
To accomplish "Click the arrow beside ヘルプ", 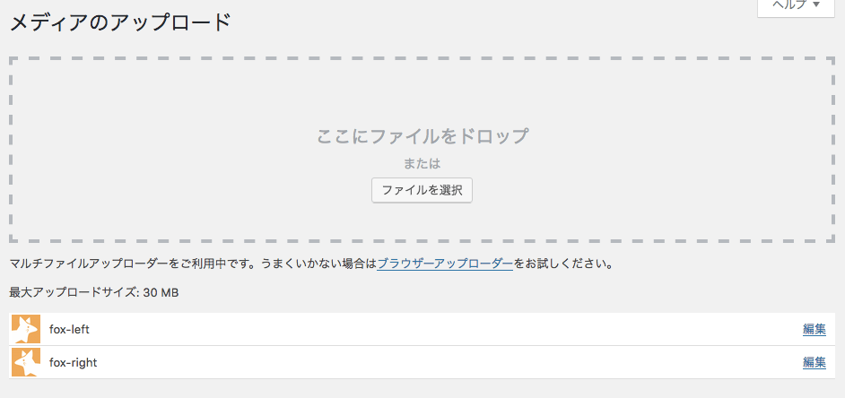I will tap(816, 5).
